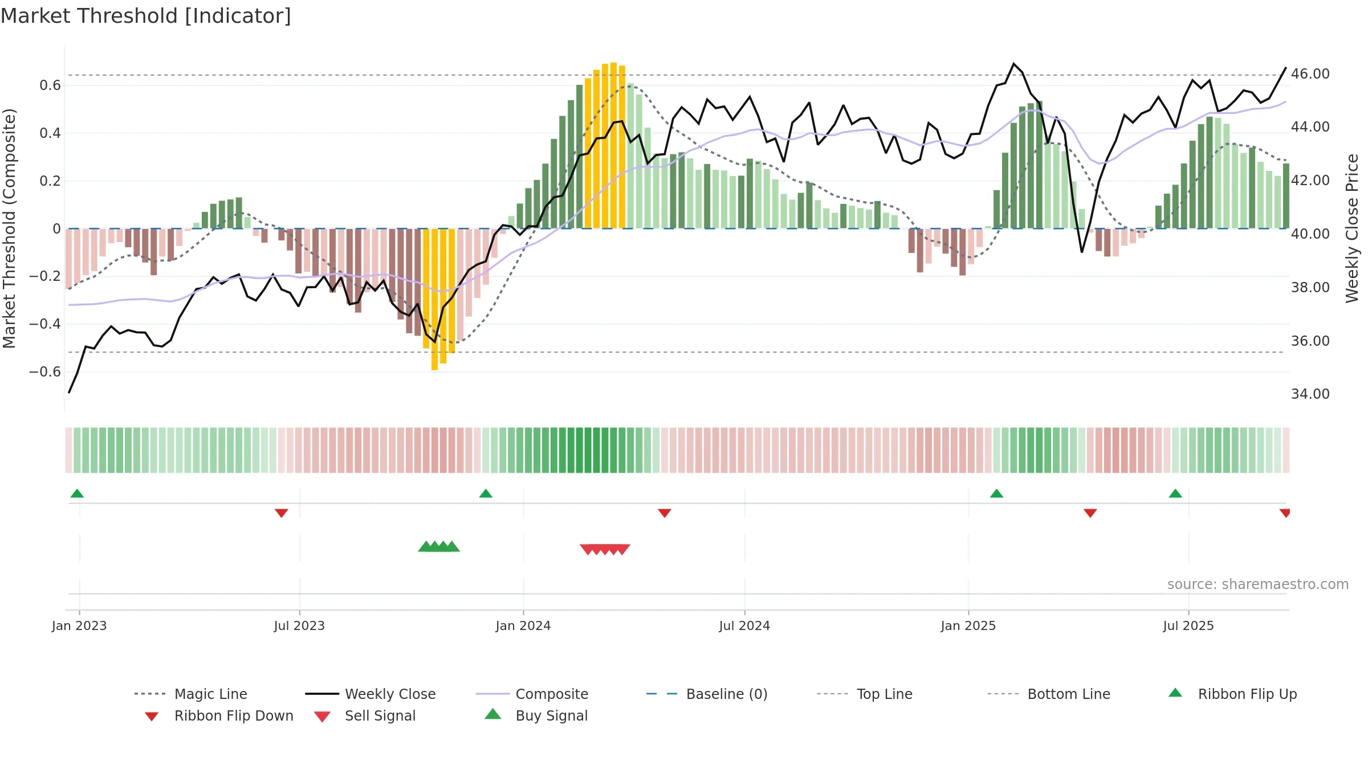
Task: Click the Jan 2023 x-axis label
Action: (x=79, y=626)
